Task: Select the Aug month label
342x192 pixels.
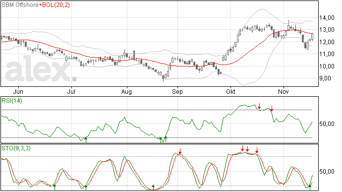Action: click(x=126, y=92)
